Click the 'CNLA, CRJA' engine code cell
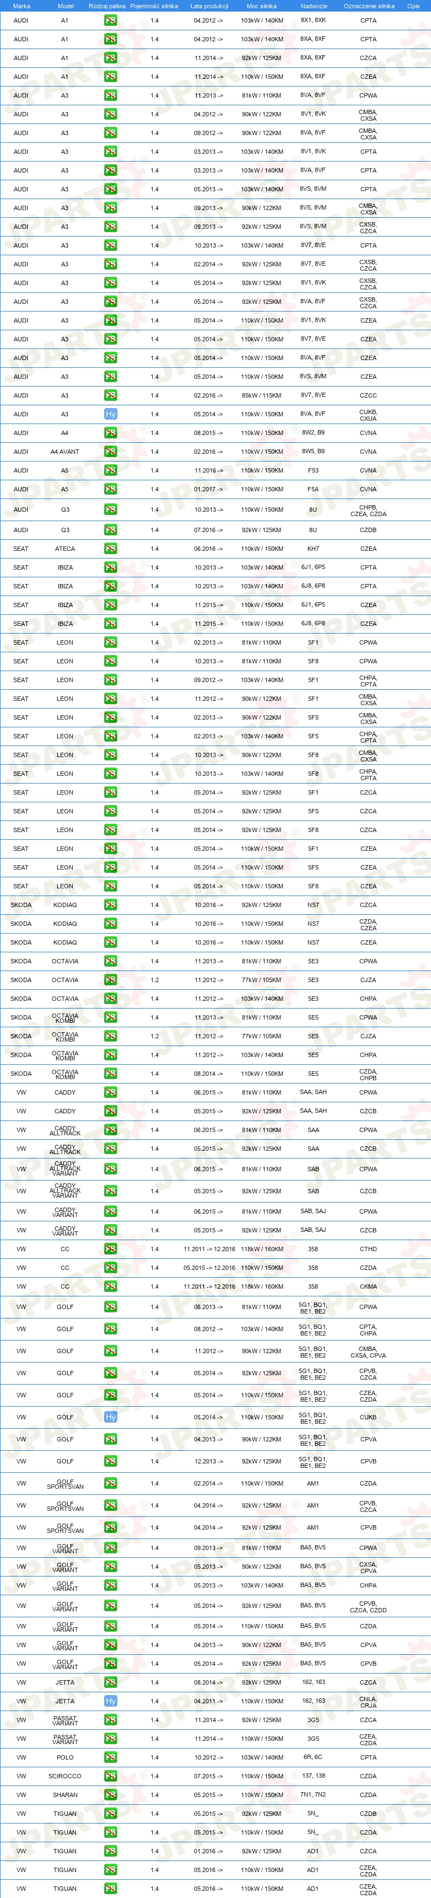The height and width of the screenshot is (1898, 431). point(368,1702)
